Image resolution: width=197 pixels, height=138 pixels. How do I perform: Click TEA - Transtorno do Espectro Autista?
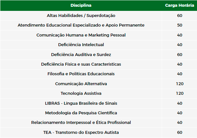coord(81,133)
